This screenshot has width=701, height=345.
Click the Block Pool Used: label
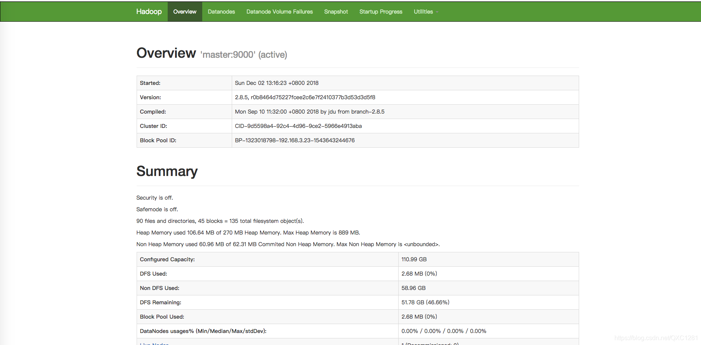coord(162,317)
